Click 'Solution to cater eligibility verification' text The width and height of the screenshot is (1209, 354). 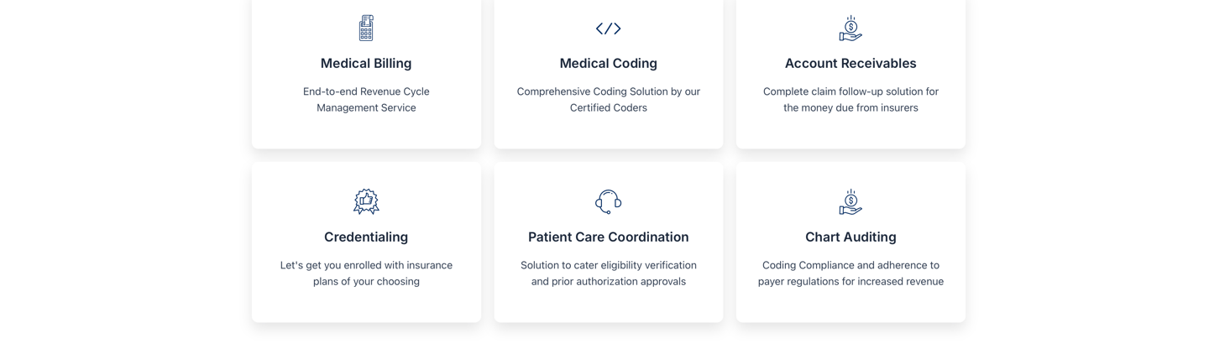click(x=609, y=273)
